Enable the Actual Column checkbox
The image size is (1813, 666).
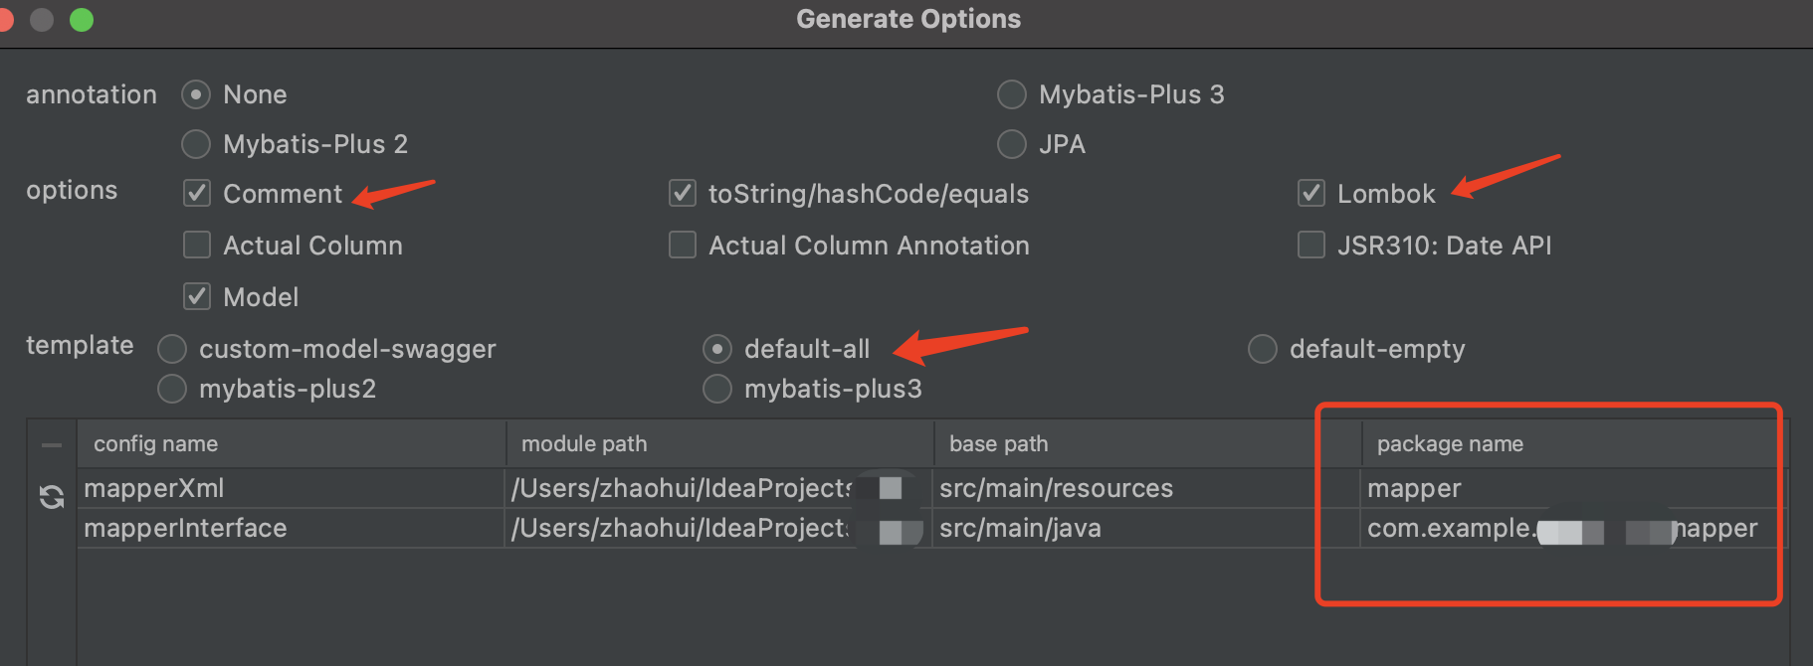(x=197, y=245)
